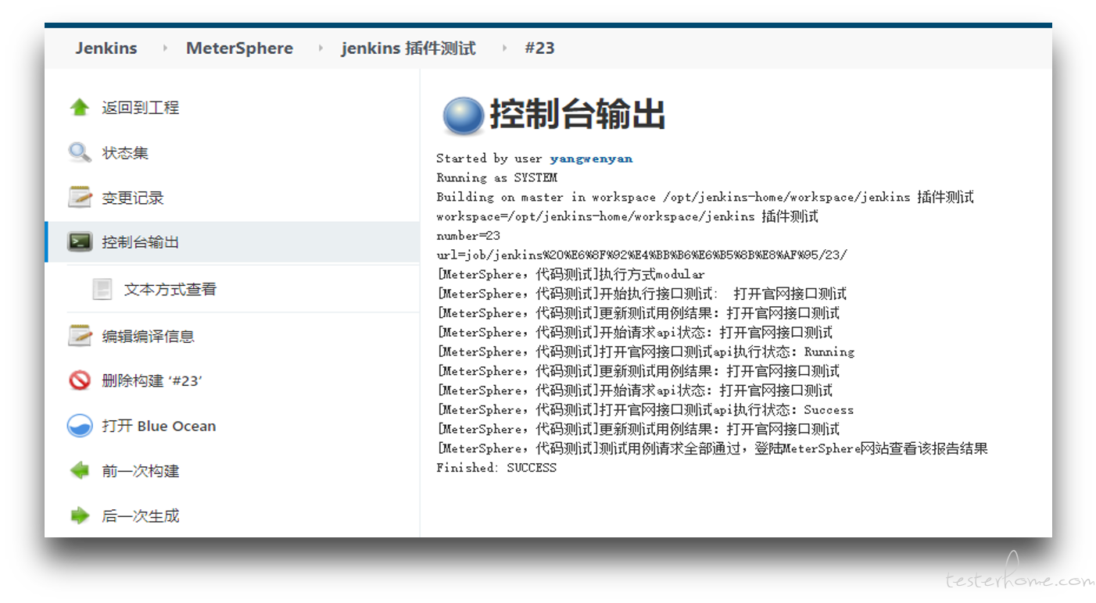Click the 开始执行接口测试 log line

point(642,294)
